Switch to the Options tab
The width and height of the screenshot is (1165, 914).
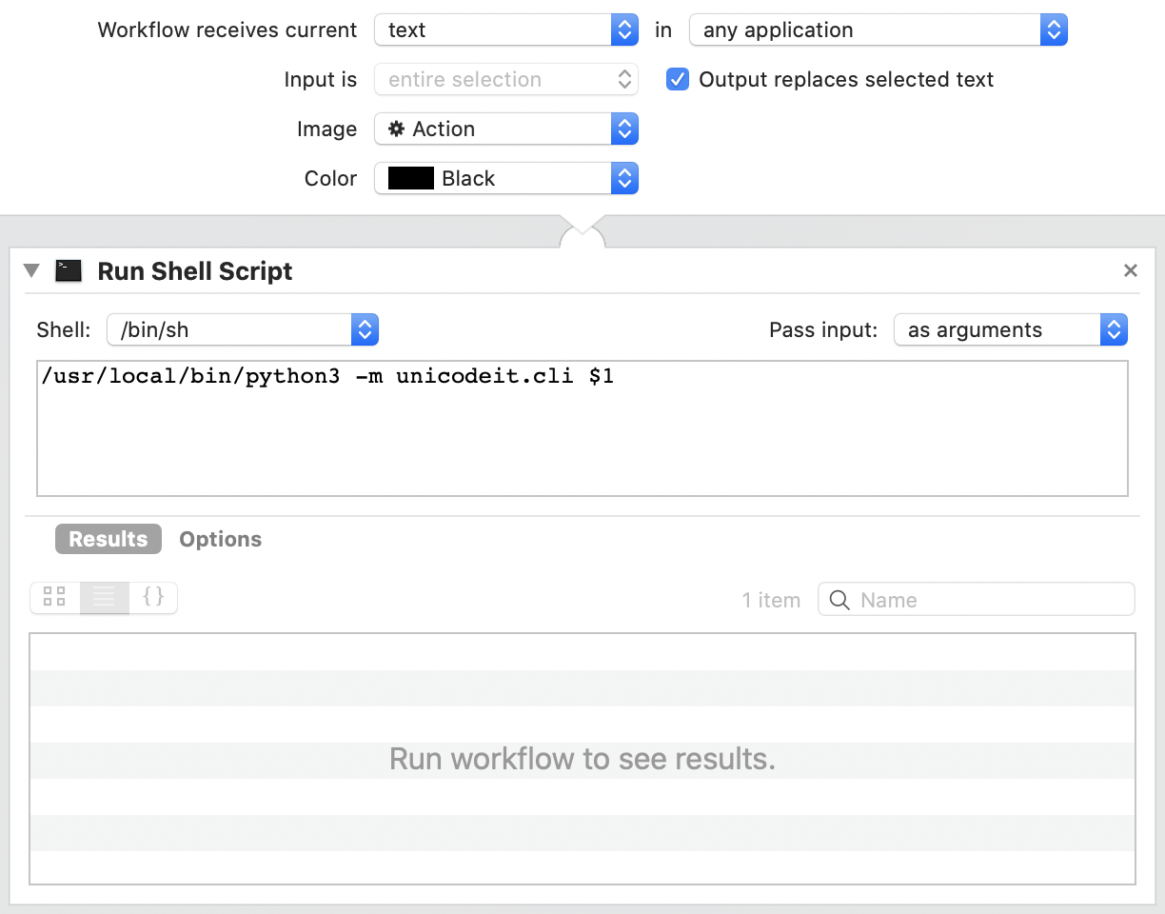(x=221, y=539)
